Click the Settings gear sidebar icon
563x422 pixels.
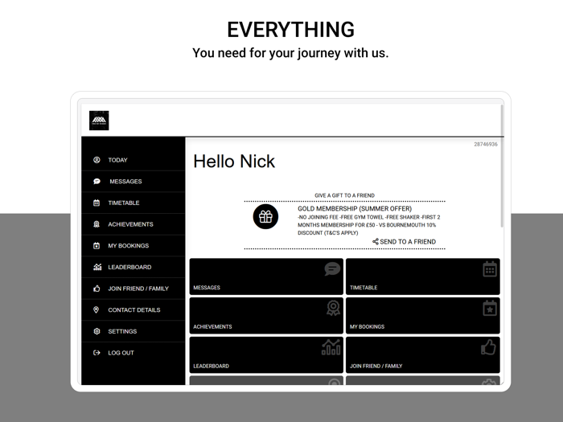tap(97, 331)
